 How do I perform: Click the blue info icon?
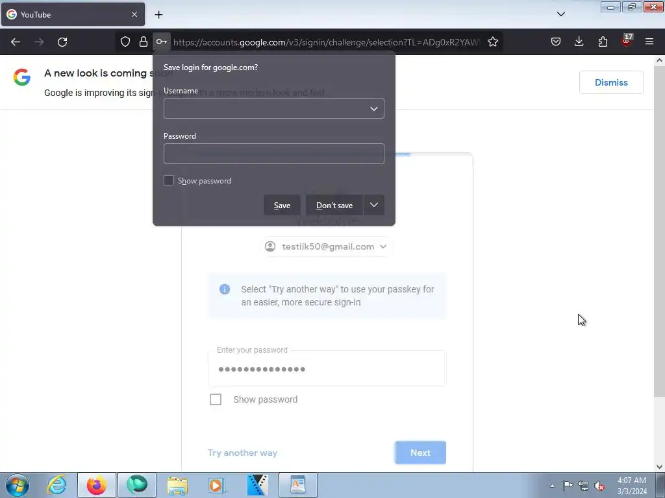225,289
